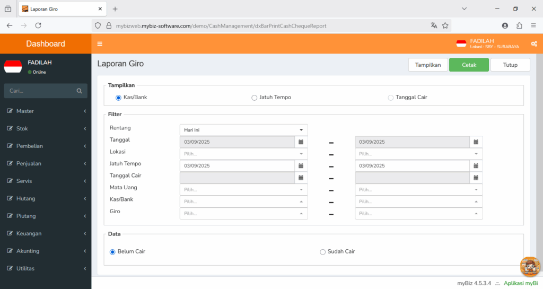
Task: Reload the page in browser
Action: click(38, 25)
